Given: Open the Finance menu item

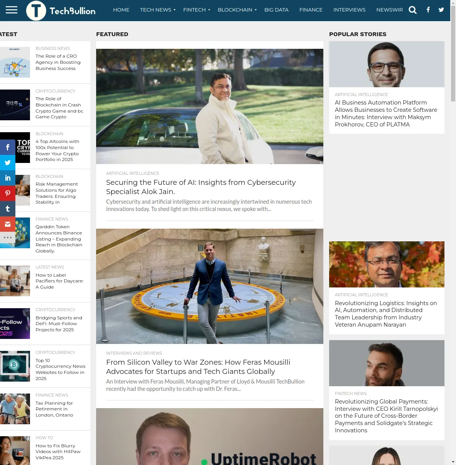Looking at the screenshot, I should (x=311, y=10).
